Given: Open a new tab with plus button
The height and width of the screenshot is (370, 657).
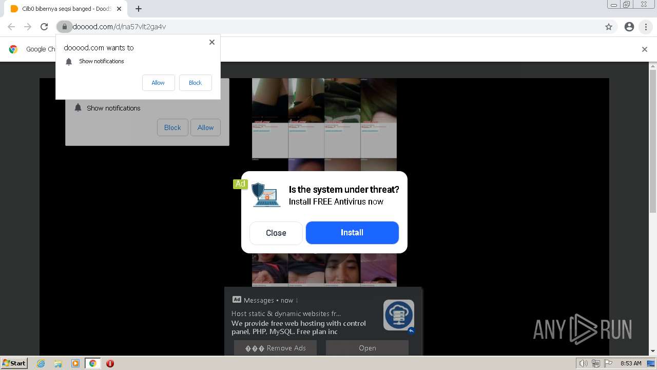Looking at the screenshot, I should (139, 9).
